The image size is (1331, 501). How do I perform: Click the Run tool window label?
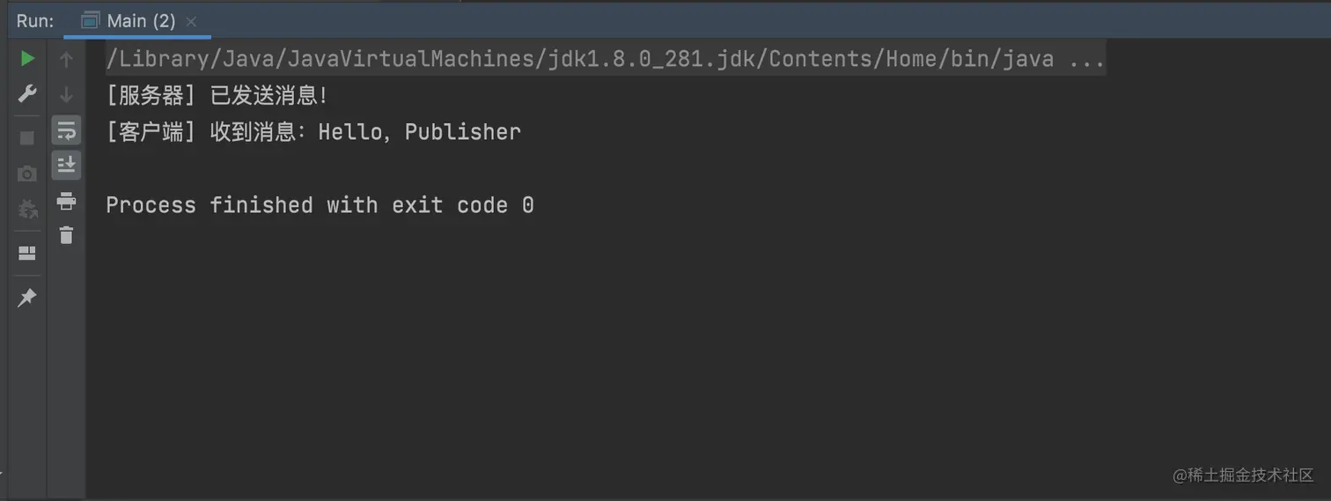35,21
